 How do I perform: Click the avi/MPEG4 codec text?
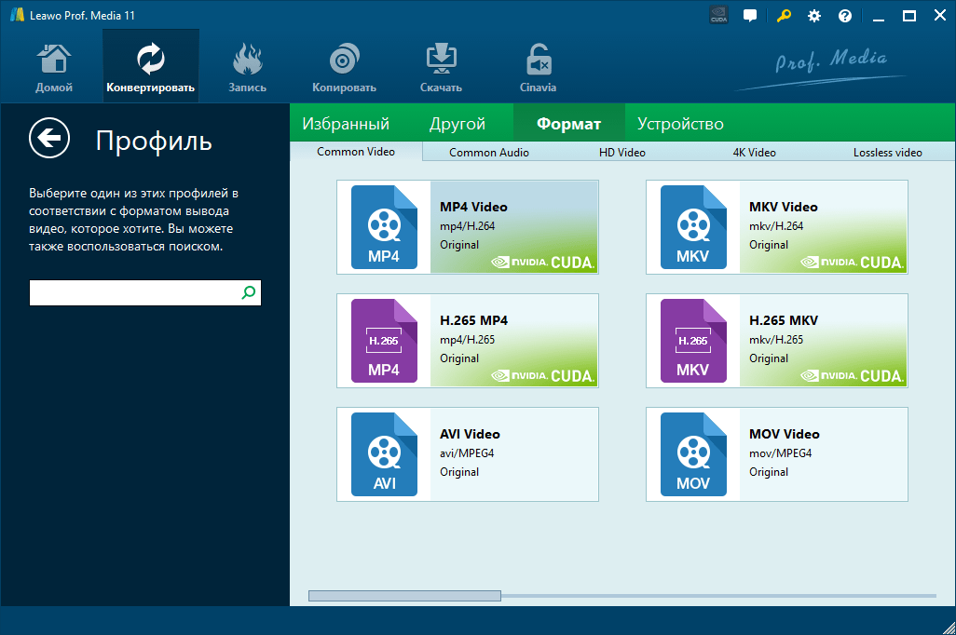pyautogui.click(x=467, y=453)
